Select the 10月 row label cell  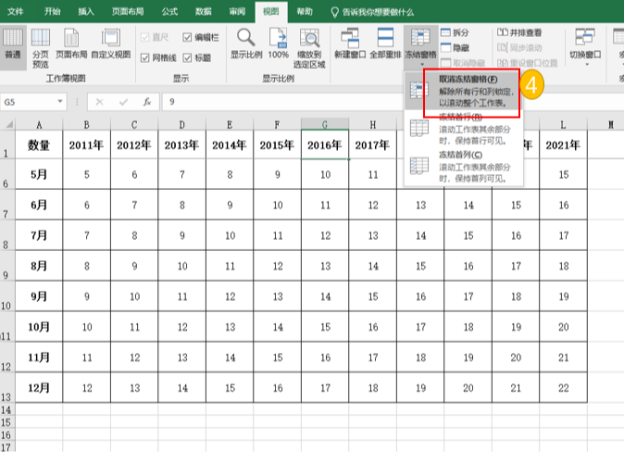click(x=39, y=327)
